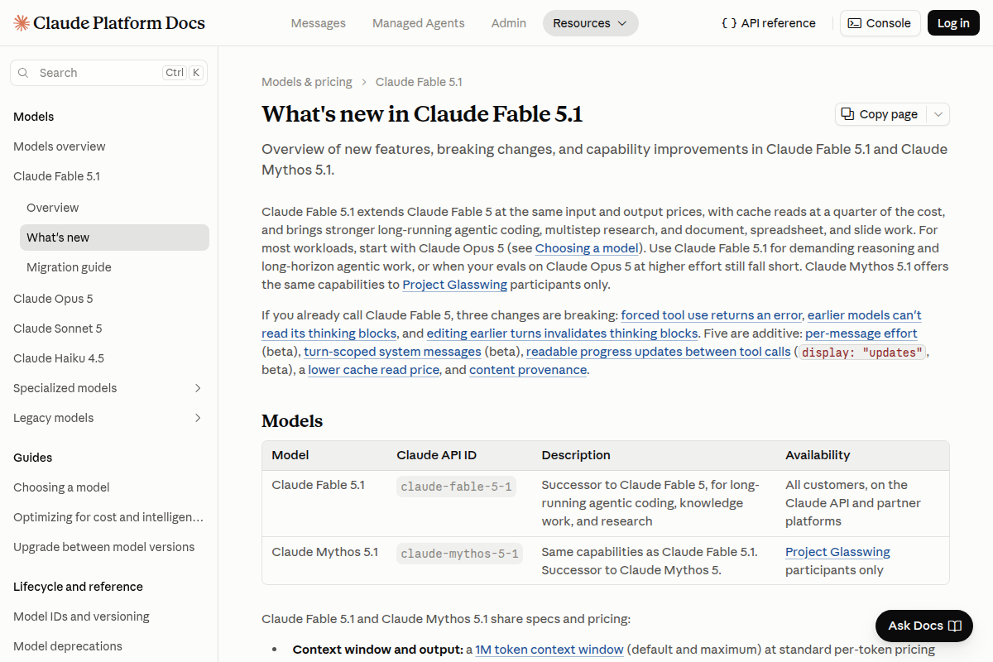Click the Claude Fable 5.1 breadcrumb
Viewport: 993px width, 662px height.
419,82
